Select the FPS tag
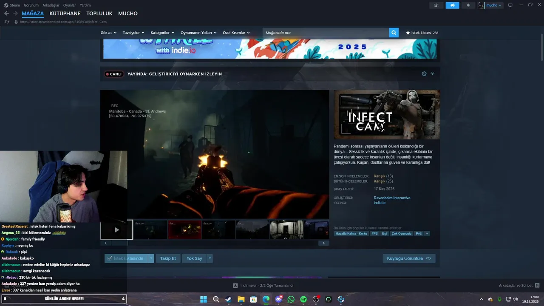The height and width of the screenshot is (306, 544). point(374,234)
